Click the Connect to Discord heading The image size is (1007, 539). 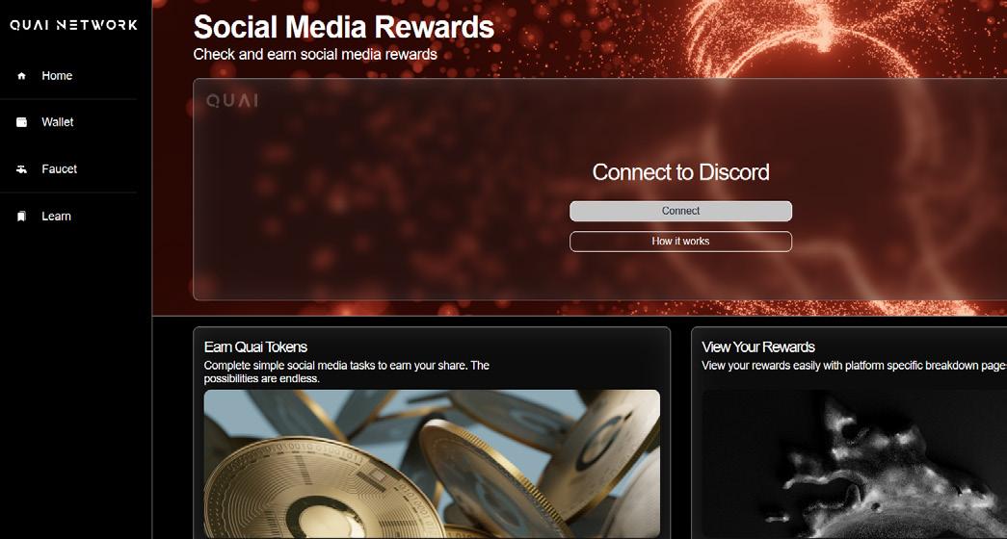point(680,172)
